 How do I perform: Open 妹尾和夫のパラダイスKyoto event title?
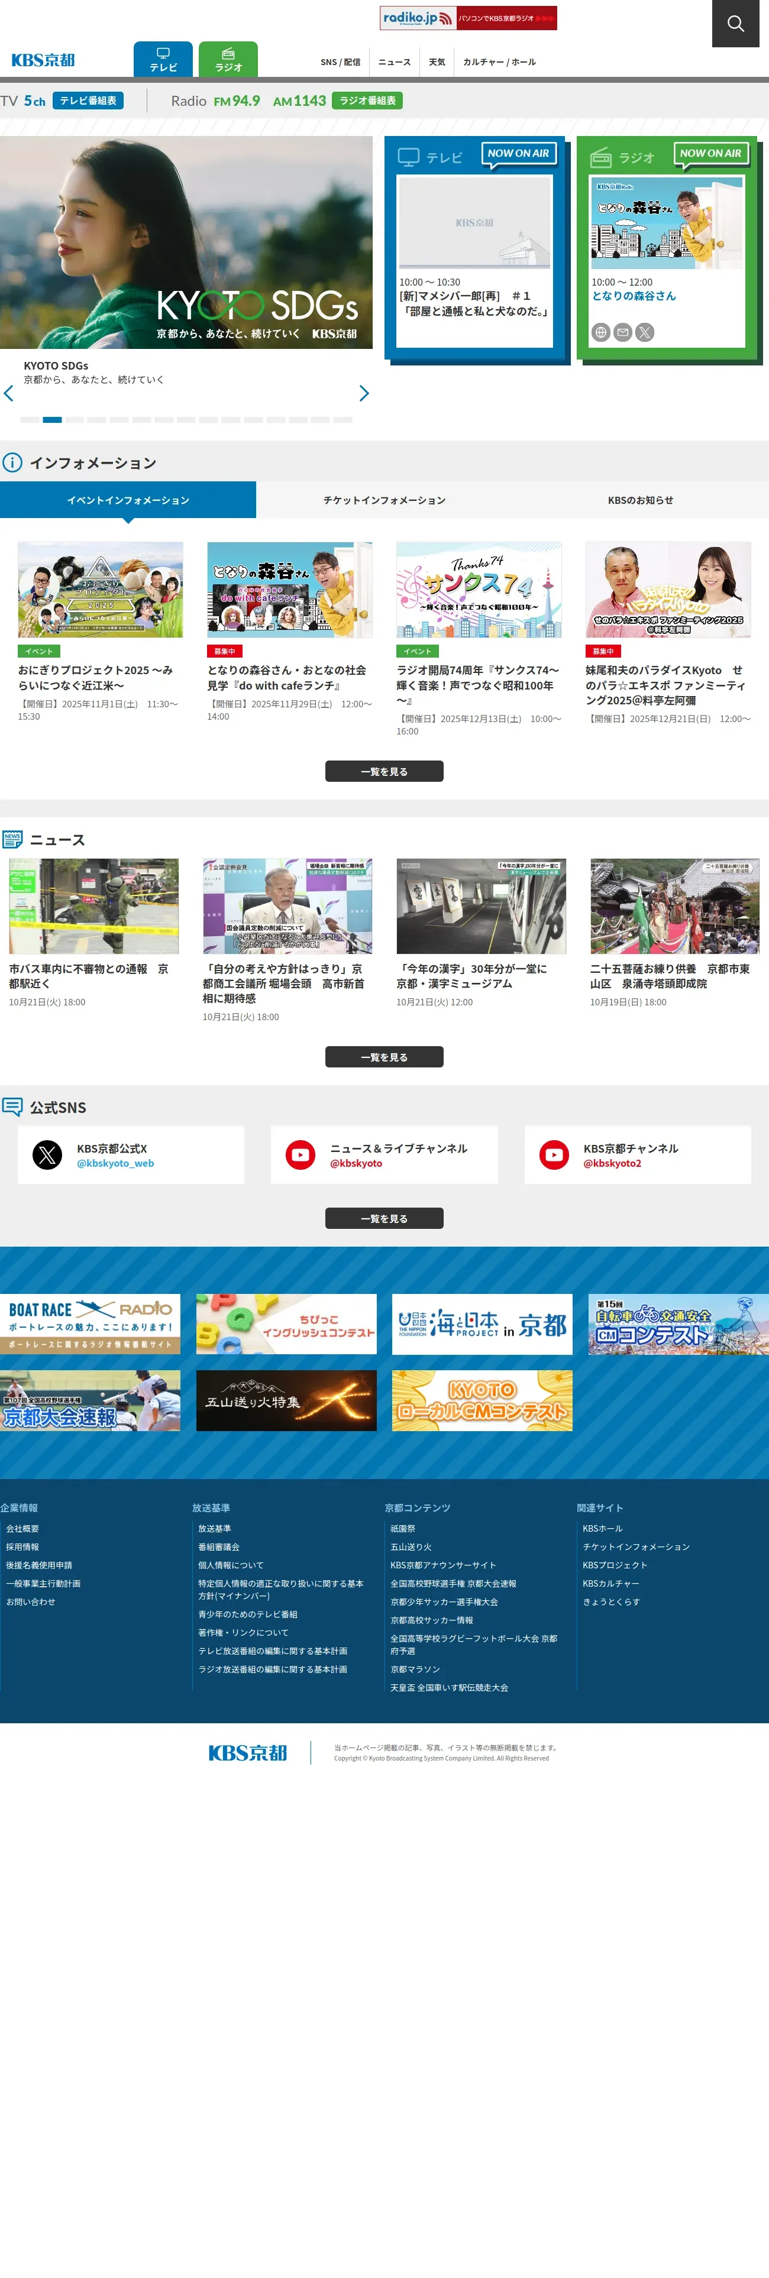[668, 685]
